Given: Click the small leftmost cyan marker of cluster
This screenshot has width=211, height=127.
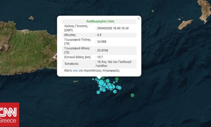Looking at the screenshot, I should (x=93, y=79).
